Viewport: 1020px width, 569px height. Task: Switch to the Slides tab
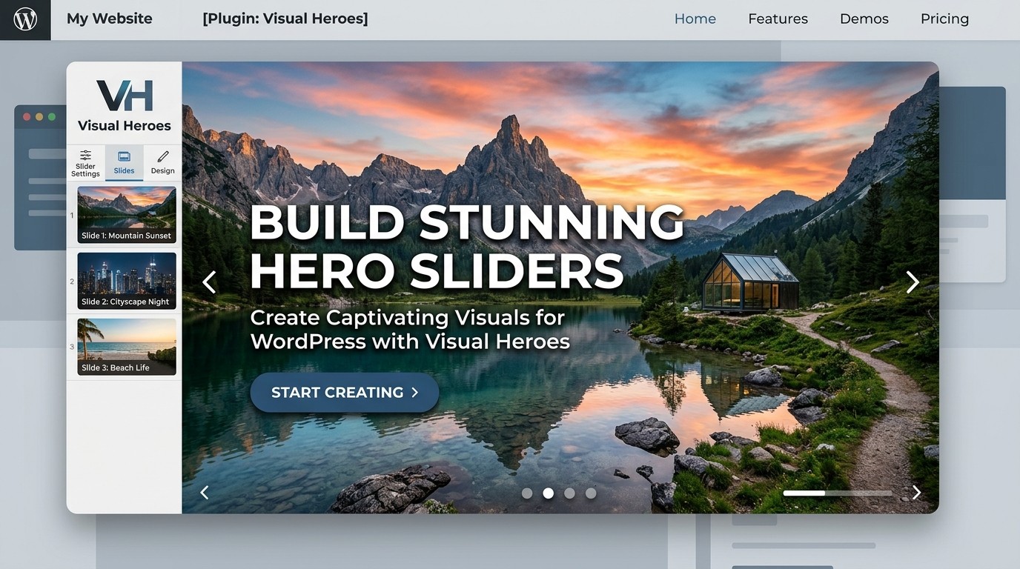124,163
